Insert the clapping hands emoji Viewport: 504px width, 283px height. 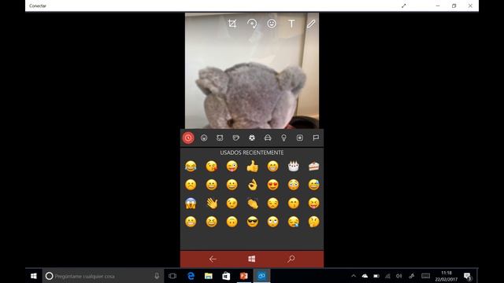(x=252, y=204)
